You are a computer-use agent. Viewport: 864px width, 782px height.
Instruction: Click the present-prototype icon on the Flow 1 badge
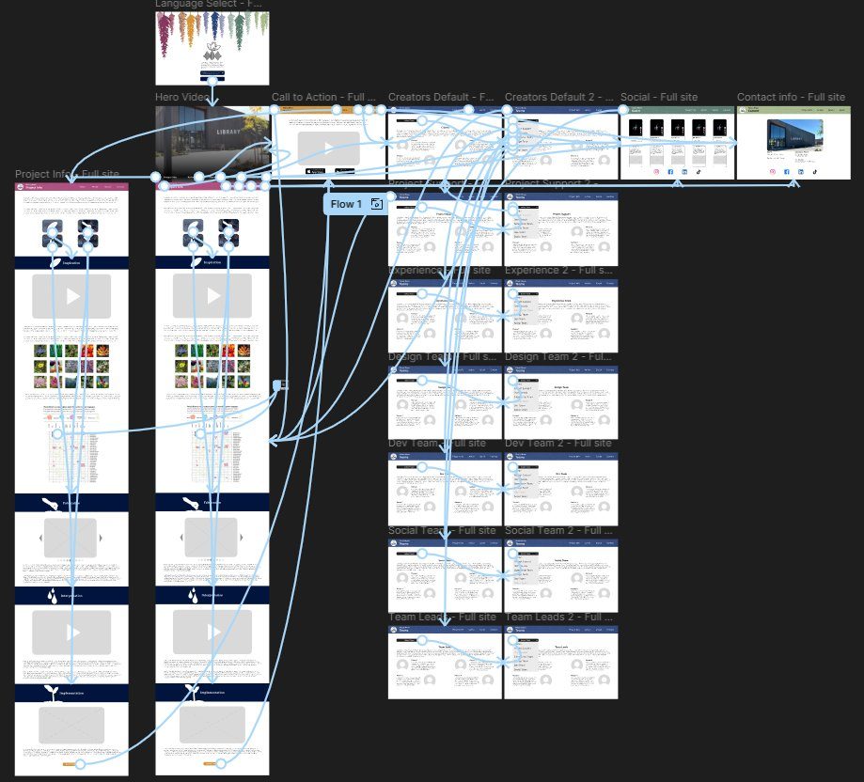(375, 203)
